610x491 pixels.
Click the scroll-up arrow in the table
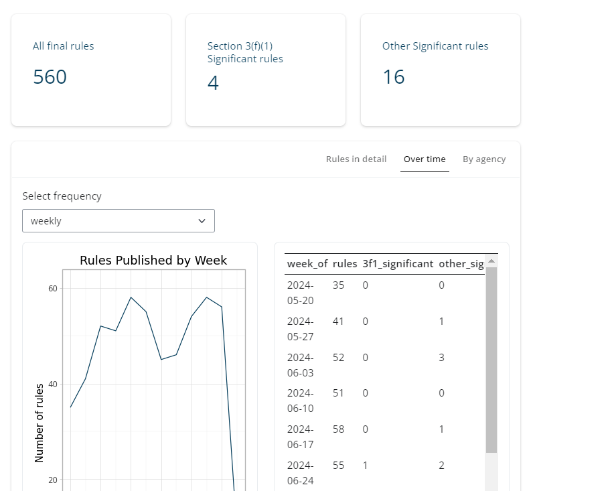[491, 261]
